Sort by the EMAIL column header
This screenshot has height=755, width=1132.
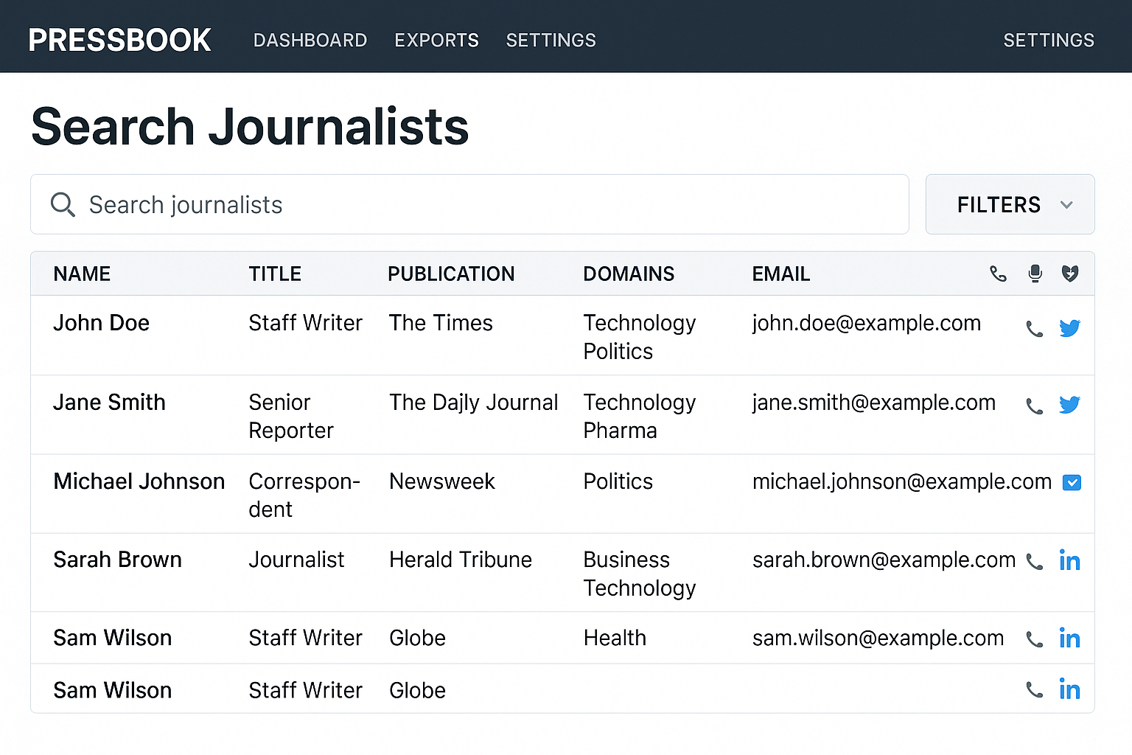(x=781, y=274)
